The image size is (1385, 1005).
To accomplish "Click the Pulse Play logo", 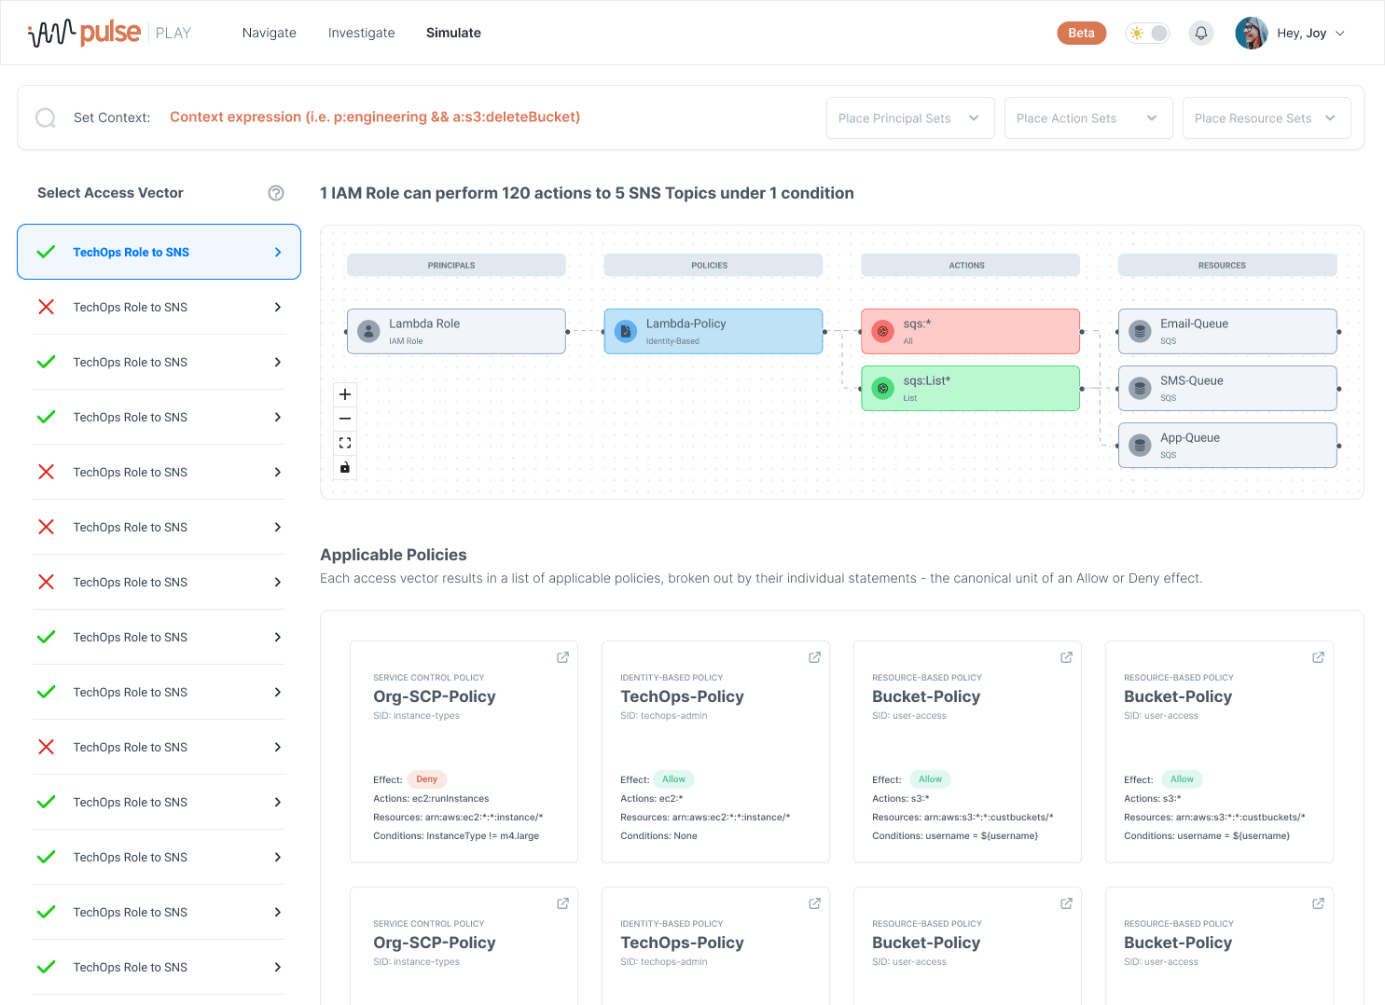I will tap(109, 33).
